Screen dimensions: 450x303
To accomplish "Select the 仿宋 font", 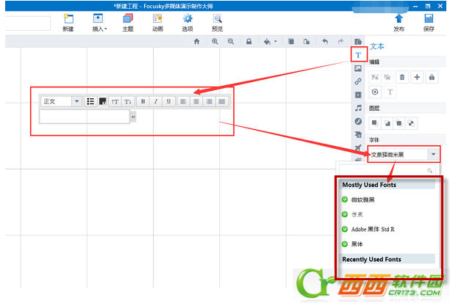I will pos(357,214).
